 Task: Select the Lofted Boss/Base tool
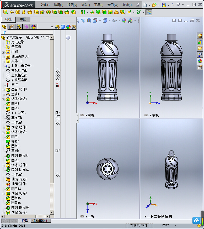tap(24, 12)
